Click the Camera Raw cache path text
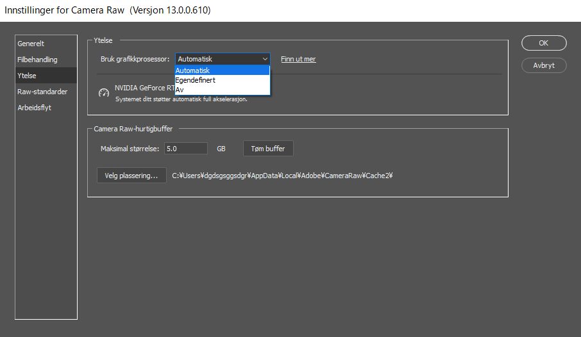This screenshot has height=337, width=581. (x=282, y=176)
